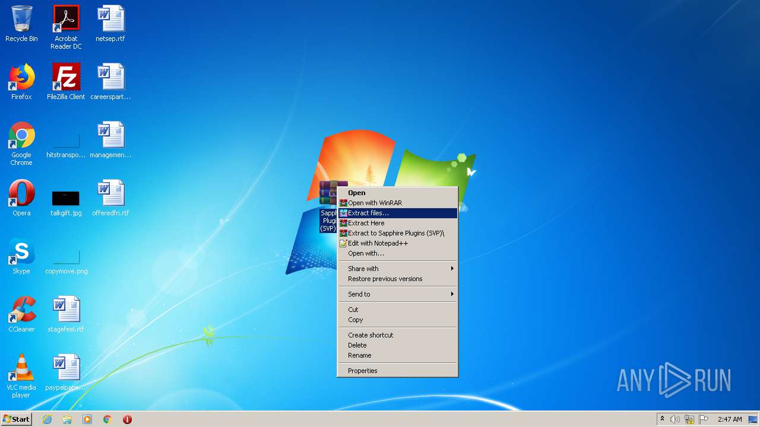The width and height of the screenshot is (760, 427).
Task: Open the Opera desktop shortcut
Action: 21,198
